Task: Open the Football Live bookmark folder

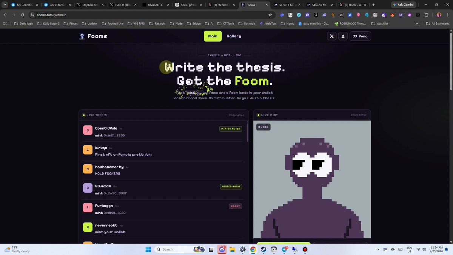Action: [x=112, y=23]
